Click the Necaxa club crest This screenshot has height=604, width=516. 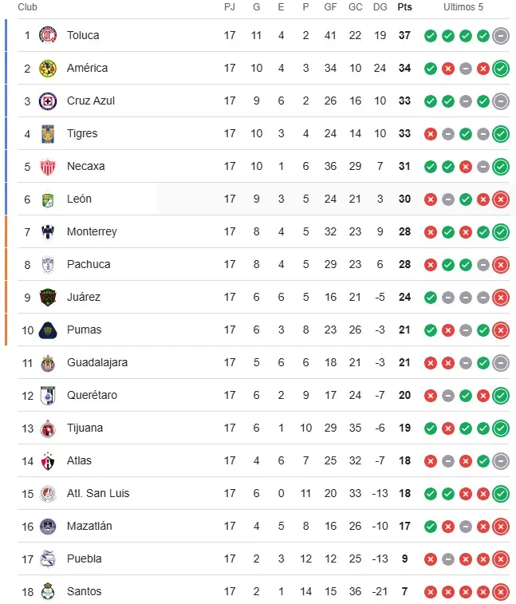click(48, 167)
